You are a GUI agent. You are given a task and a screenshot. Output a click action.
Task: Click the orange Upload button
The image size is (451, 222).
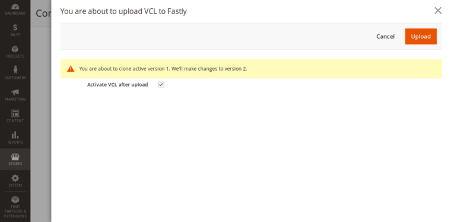tap(421, 37)
